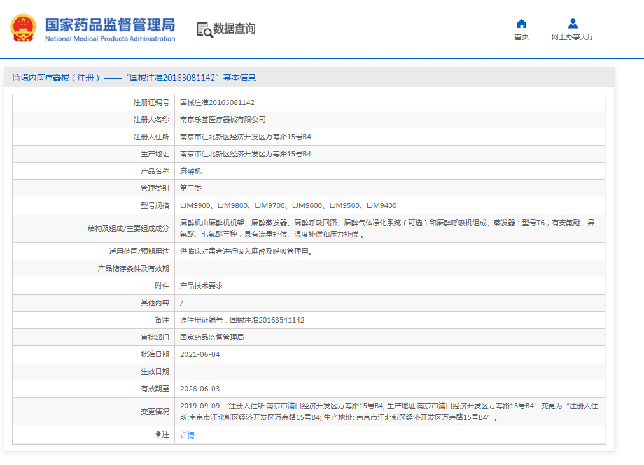
Task: Click the model list starting with LJM9900
Action: 288,205
